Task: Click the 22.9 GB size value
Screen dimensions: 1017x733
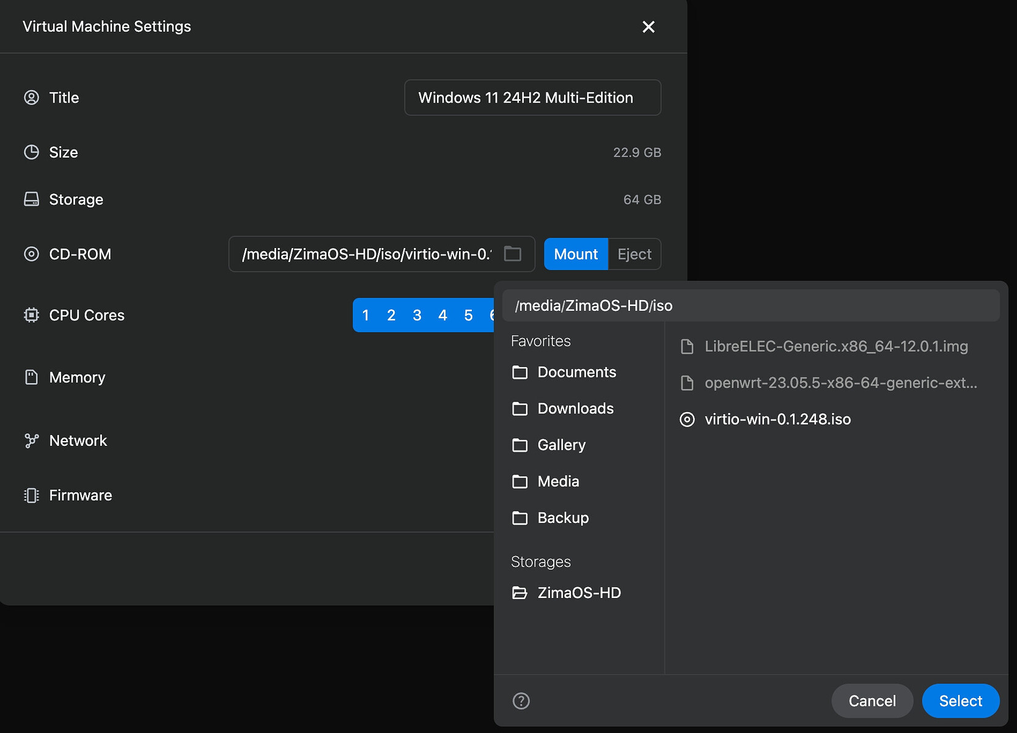Action: [637, 152]
